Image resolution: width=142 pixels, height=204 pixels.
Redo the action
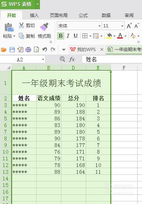[53, 50]
